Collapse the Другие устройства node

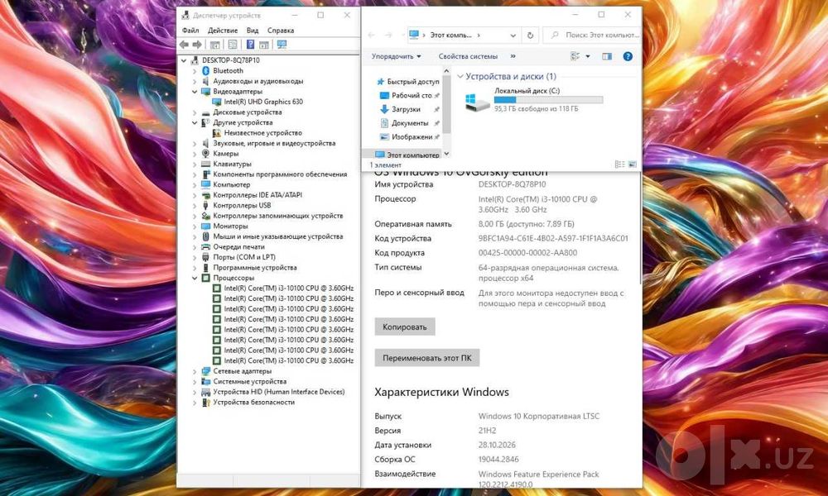pos(195,122)
